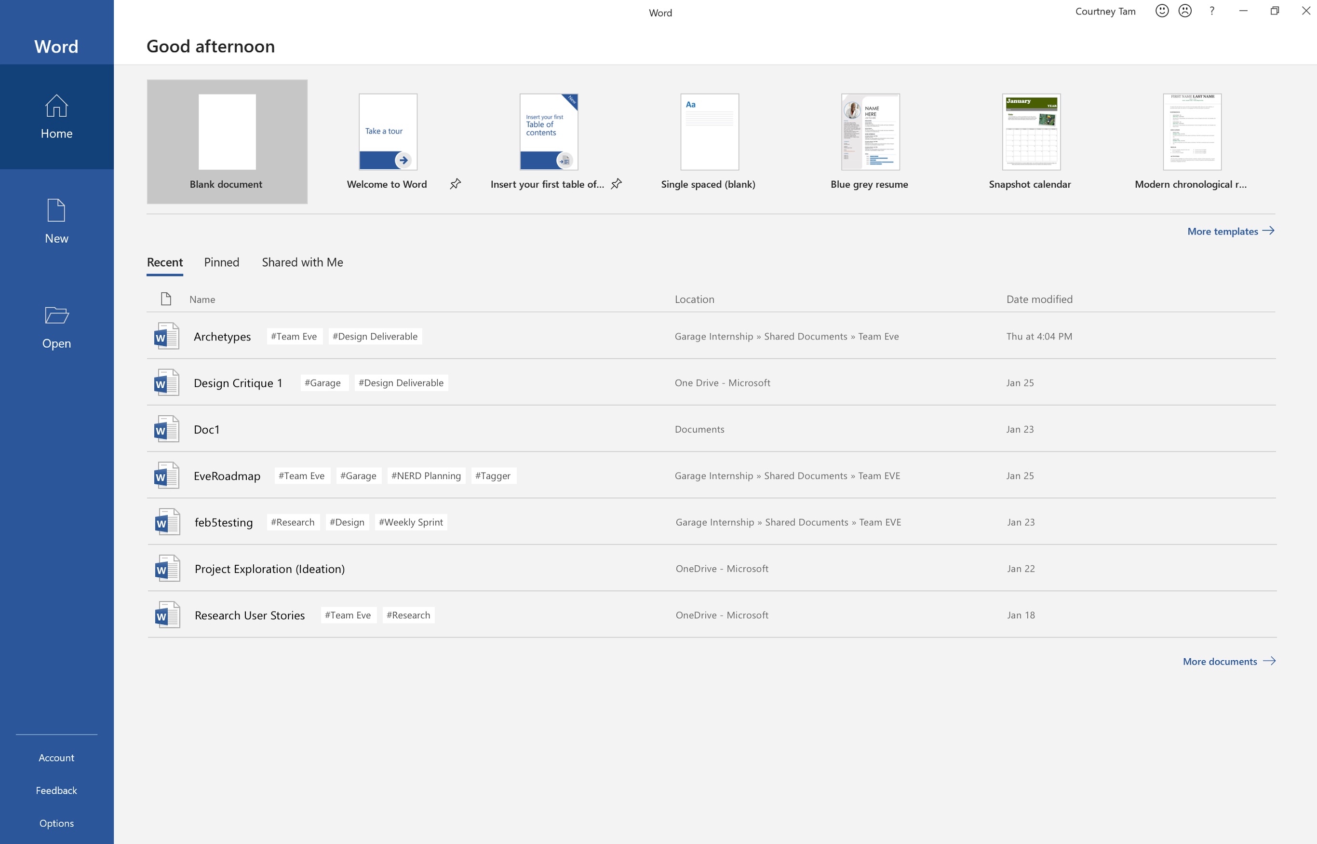Viewport: 1317px width, 844px height.
Task: Choose the Single spaced (blank) template
Action: click(x=710, y=132)
